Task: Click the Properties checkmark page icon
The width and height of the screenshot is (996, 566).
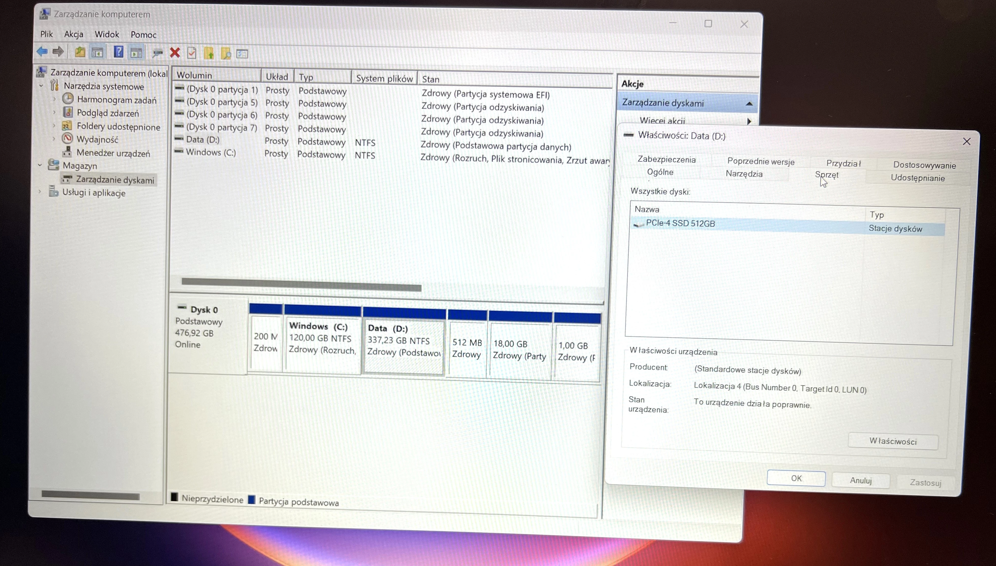Action: [x=192, y=53]
